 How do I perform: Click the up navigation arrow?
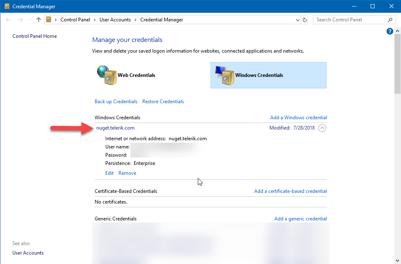[38, 19]
